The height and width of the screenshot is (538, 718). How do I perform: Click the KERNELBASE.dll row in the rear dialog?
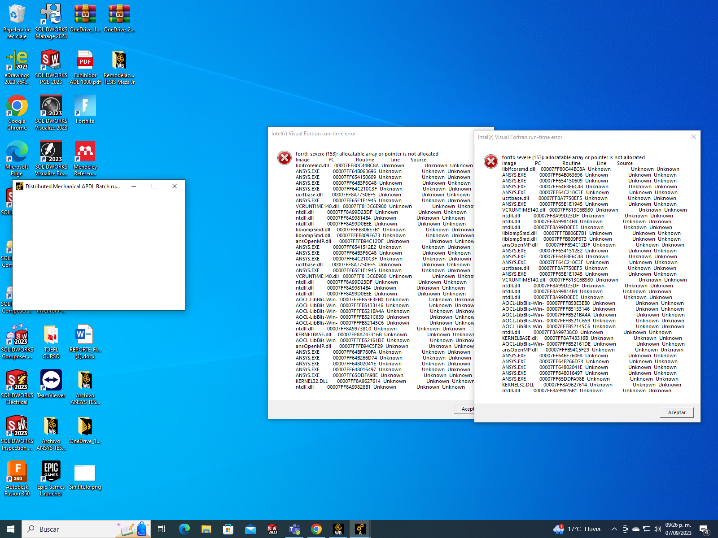pyautogui.click(x=385, y=334)
